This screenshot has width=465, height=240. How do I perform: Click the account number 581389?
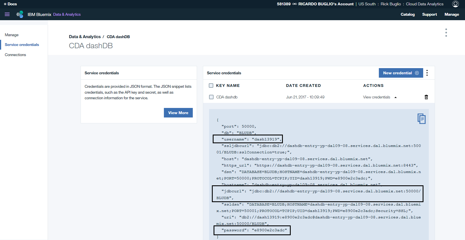point(284,4)
